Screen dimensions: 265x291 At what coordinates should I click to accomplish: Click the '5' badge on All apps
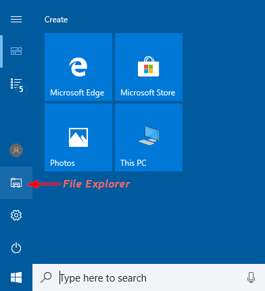pos(21,89)
